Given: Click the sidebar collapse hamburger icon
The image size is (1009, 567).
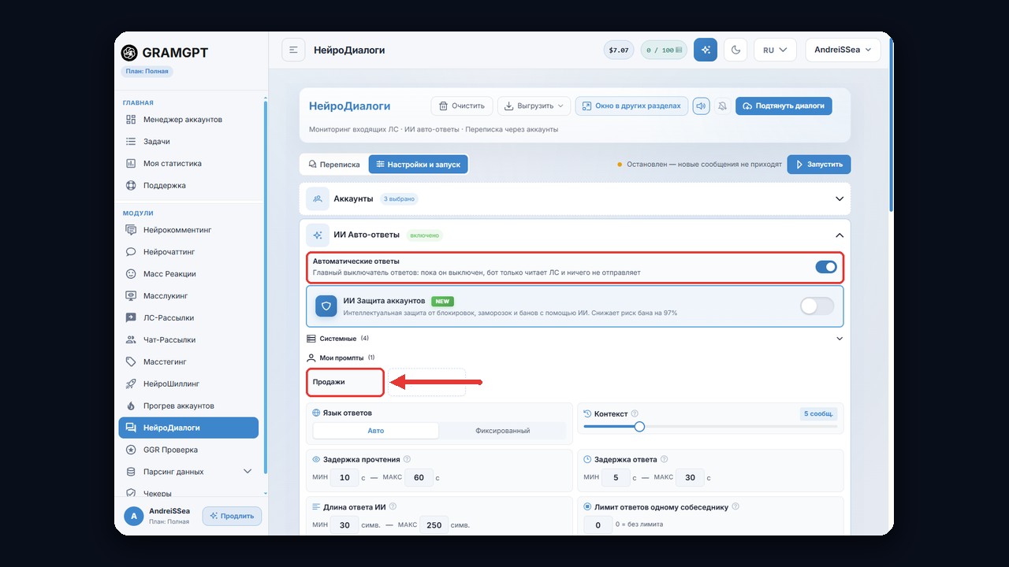Looking at the screenshot, I should pos(293,50).
